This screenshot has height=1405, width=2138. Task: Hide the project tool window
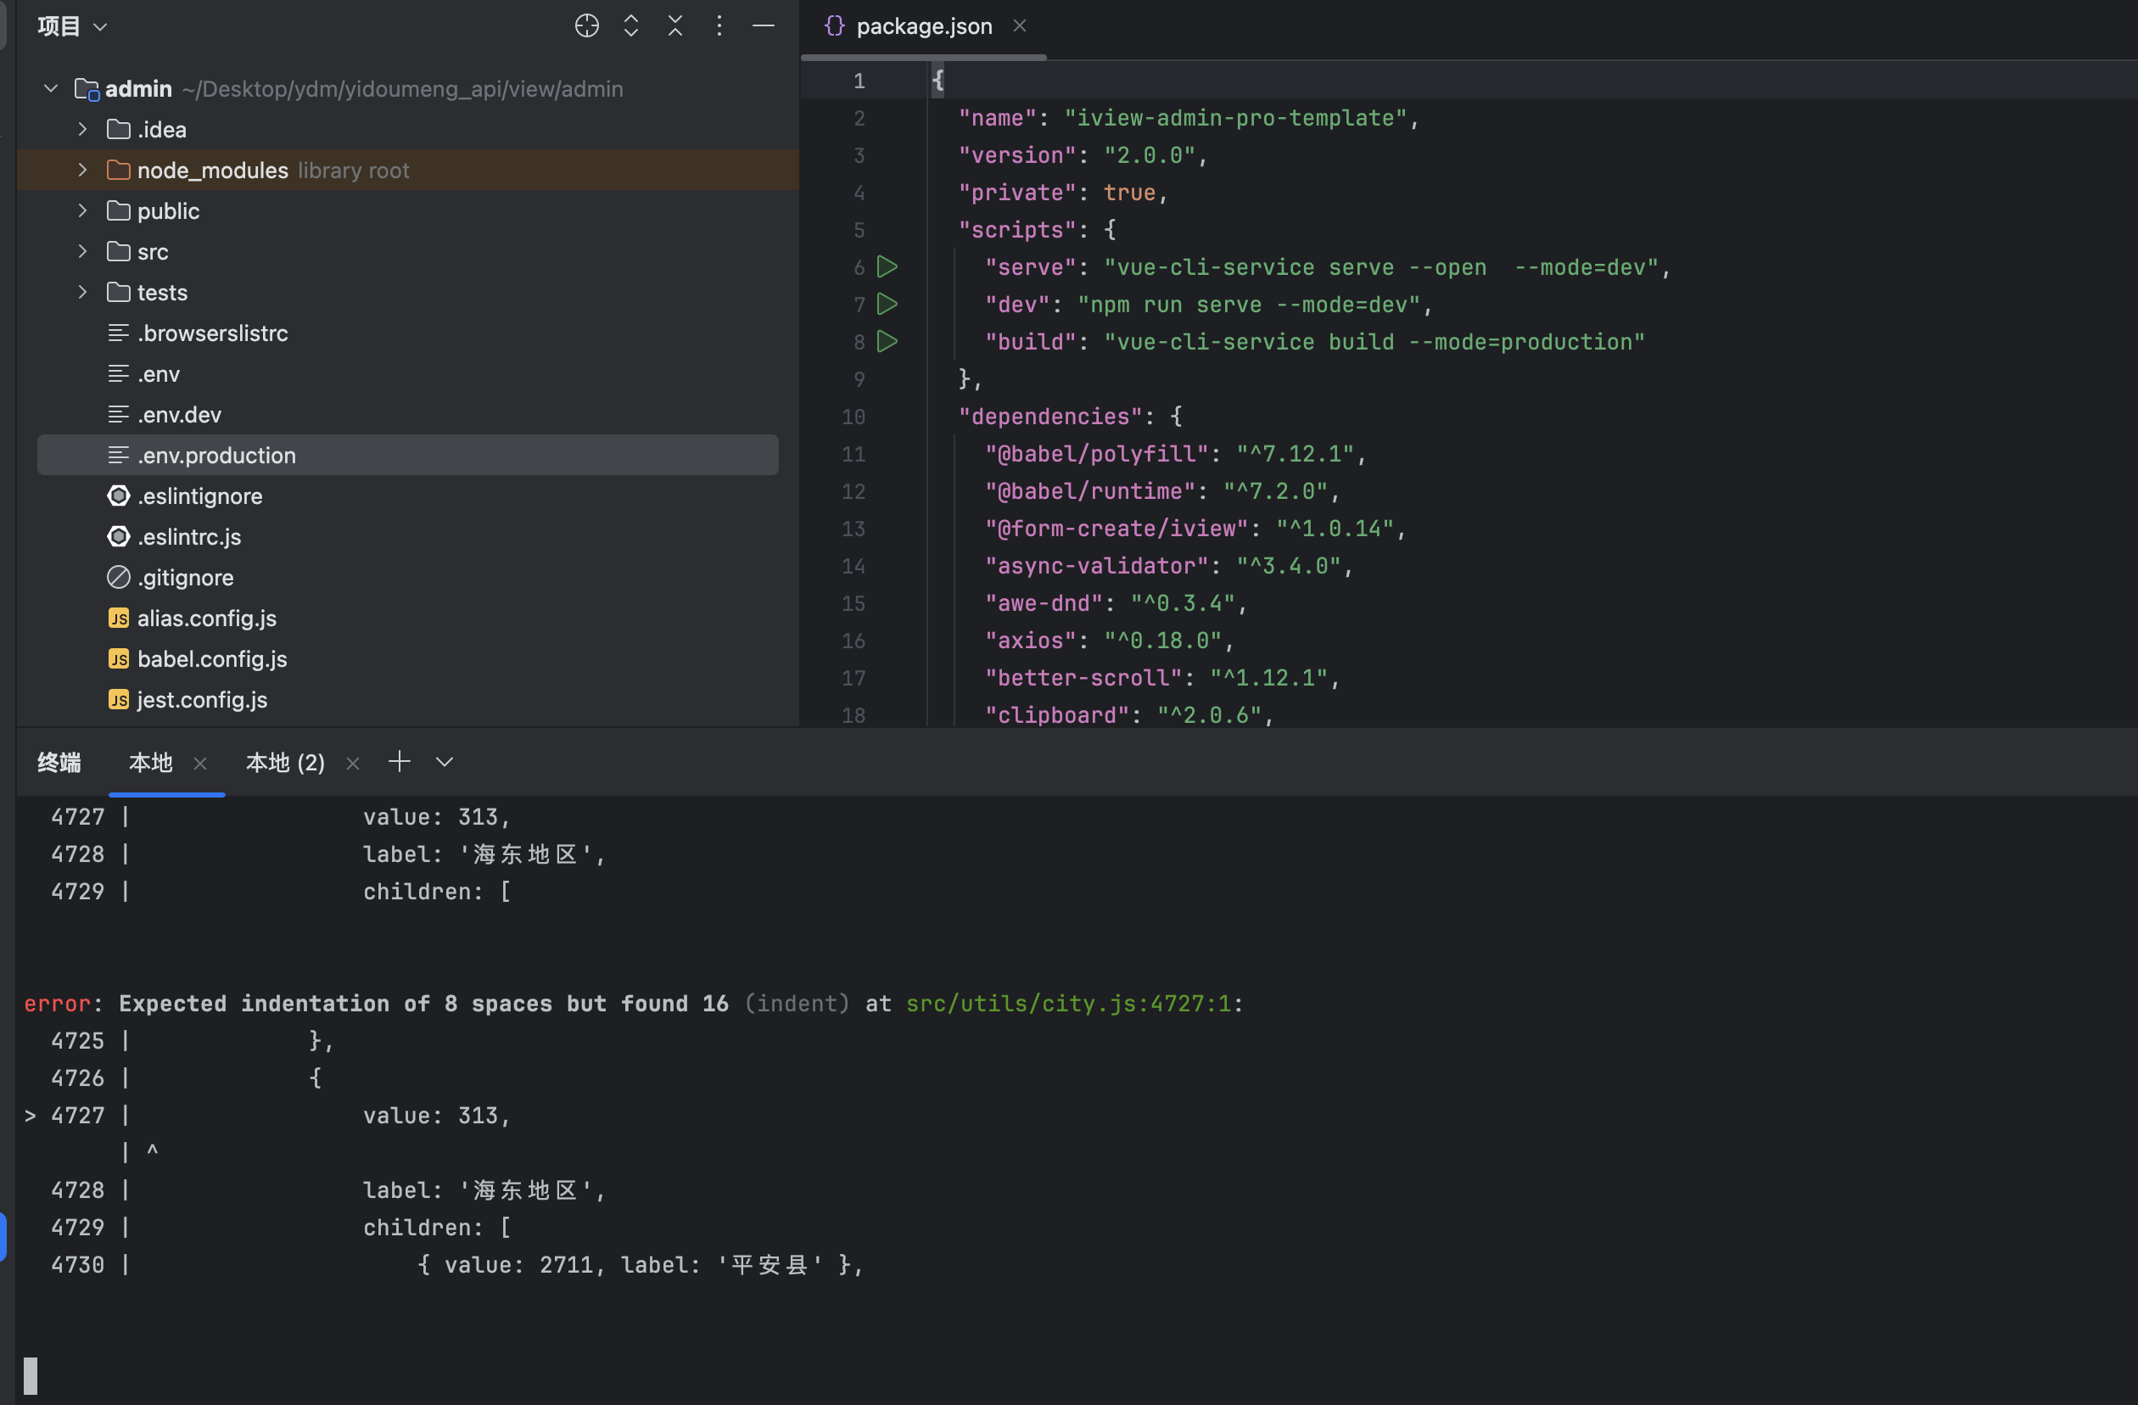coord(764,26)
